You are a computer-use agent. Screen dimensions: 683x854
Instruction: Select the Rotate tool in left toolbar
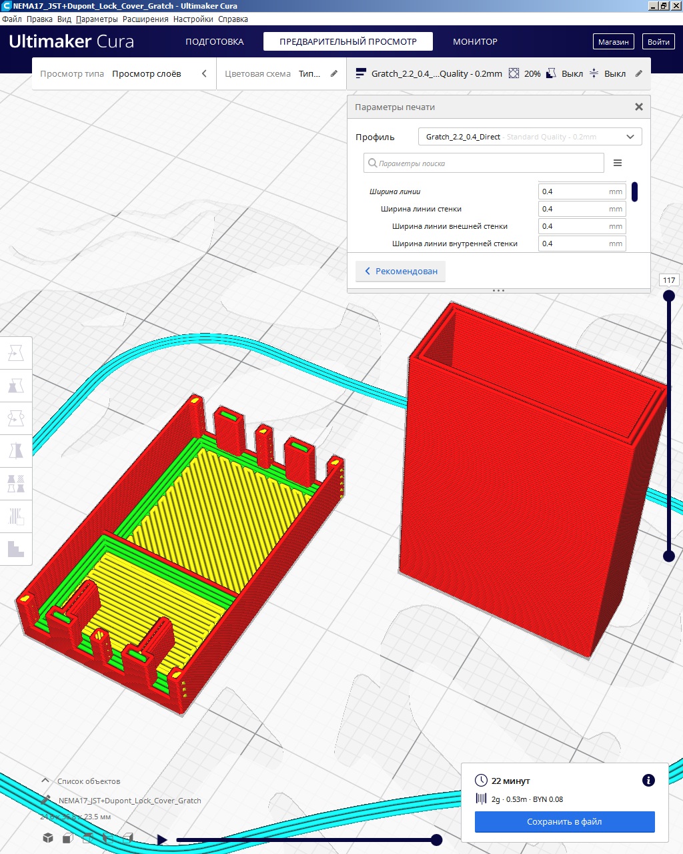[x=16, y=418]
